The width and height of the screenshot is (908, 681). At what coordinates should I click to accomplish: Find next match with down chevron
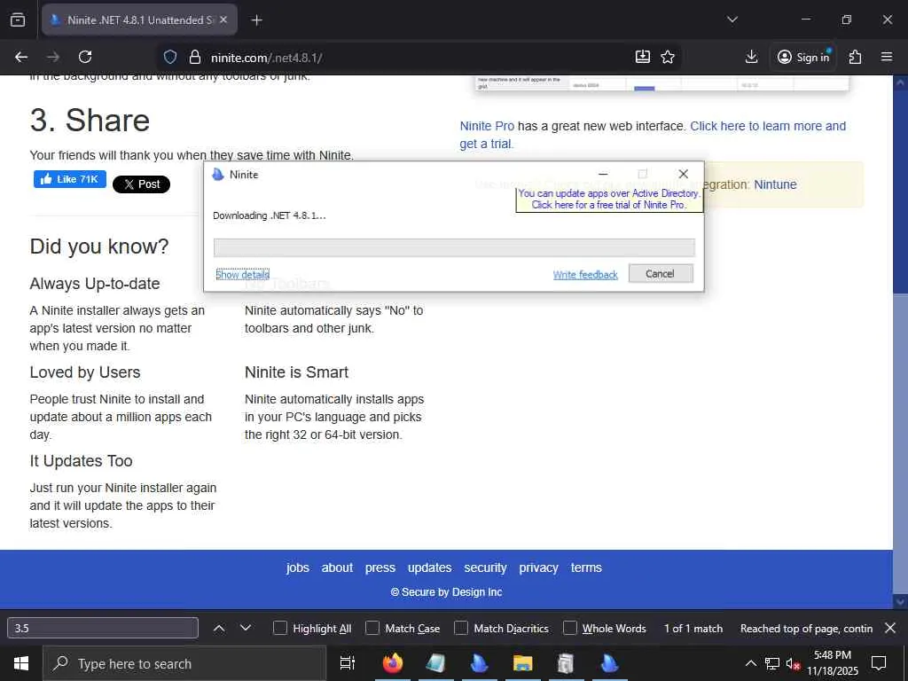246,629
